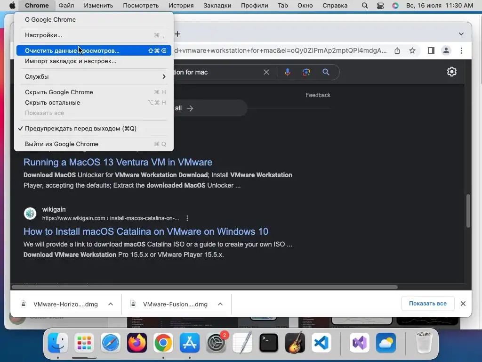Screen dimensions: 482x362
Task: Close the downloads bar
Action: click(x=463, y=304)
